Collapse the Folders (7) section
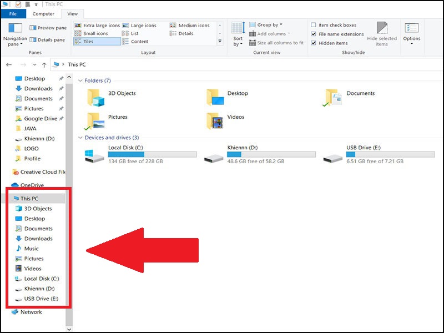444x333 pixels. 80,80
